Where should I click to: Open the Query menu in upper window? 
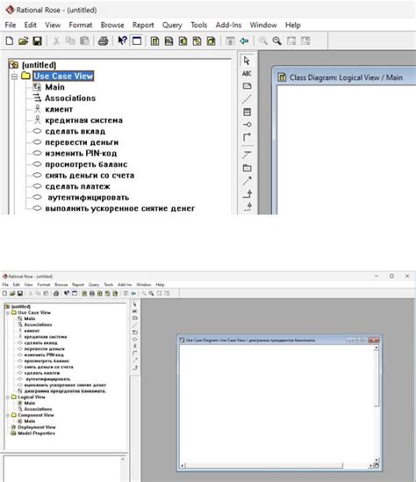pyautogui.click(x=172, y=25)
